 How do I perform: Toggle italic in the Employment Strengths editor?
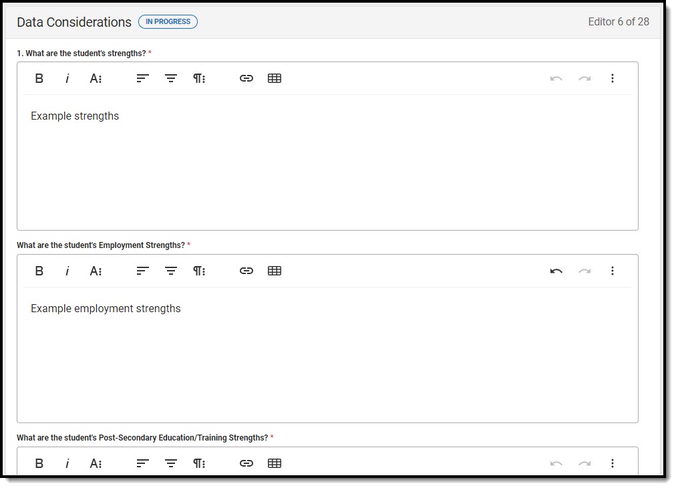(67, 271)
